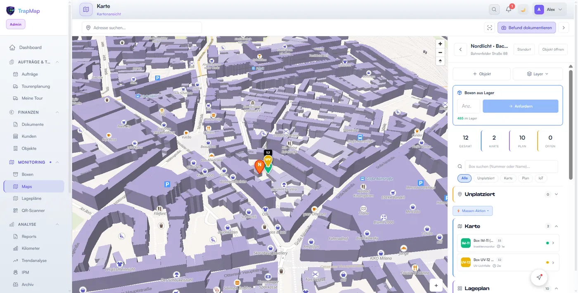Viewport: 578px width, 293px height.
Task: Select the Alle filter chip
Action: 464,178
